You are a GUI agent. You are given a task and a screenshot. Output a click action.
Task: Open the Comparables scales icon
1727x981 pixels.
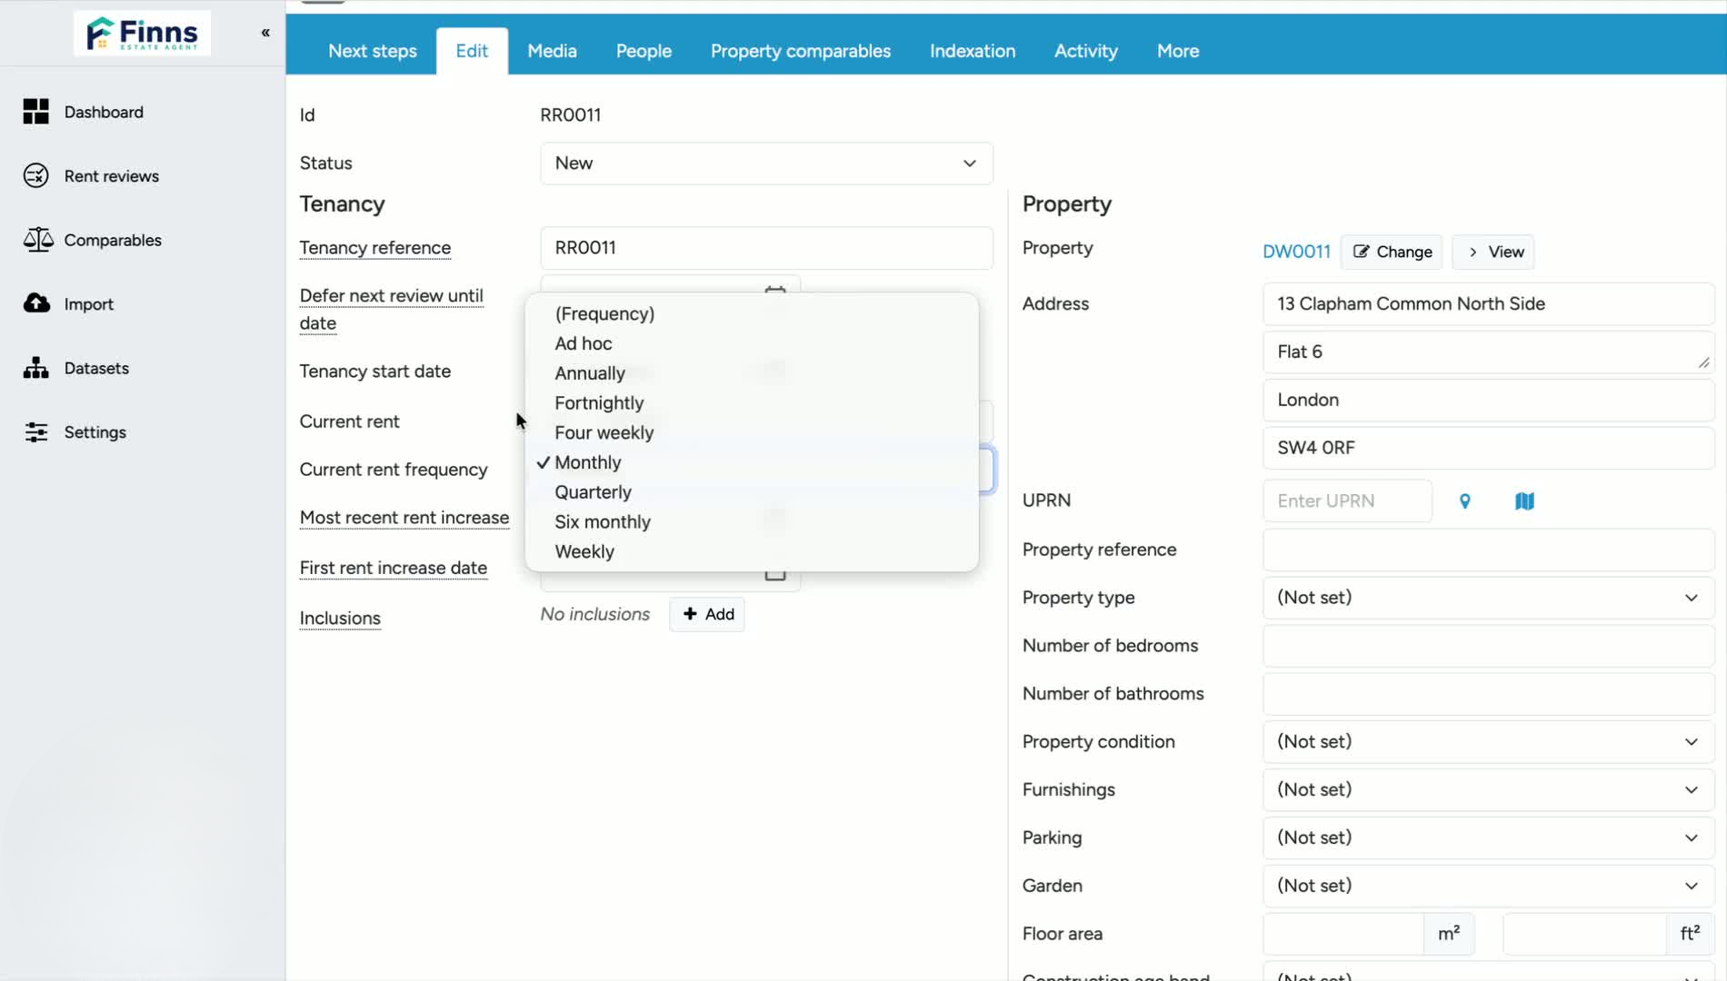(38, 240)
